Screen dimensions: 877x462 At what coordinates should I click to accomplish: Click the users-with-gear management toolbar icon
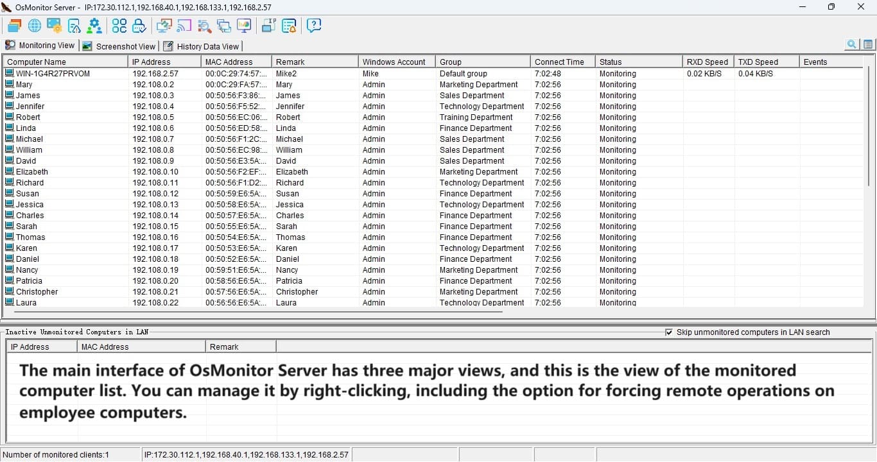point(95,26)
